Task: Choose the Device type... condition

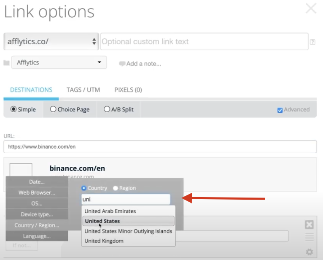Action: [x=37, y=214]
